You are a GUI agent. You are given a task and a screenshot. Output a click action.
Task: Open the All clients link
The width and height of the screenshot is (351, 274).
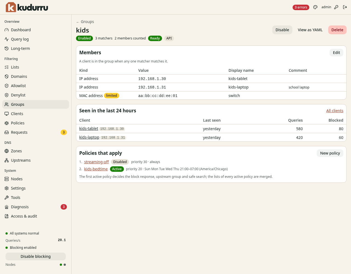point(335,111)
